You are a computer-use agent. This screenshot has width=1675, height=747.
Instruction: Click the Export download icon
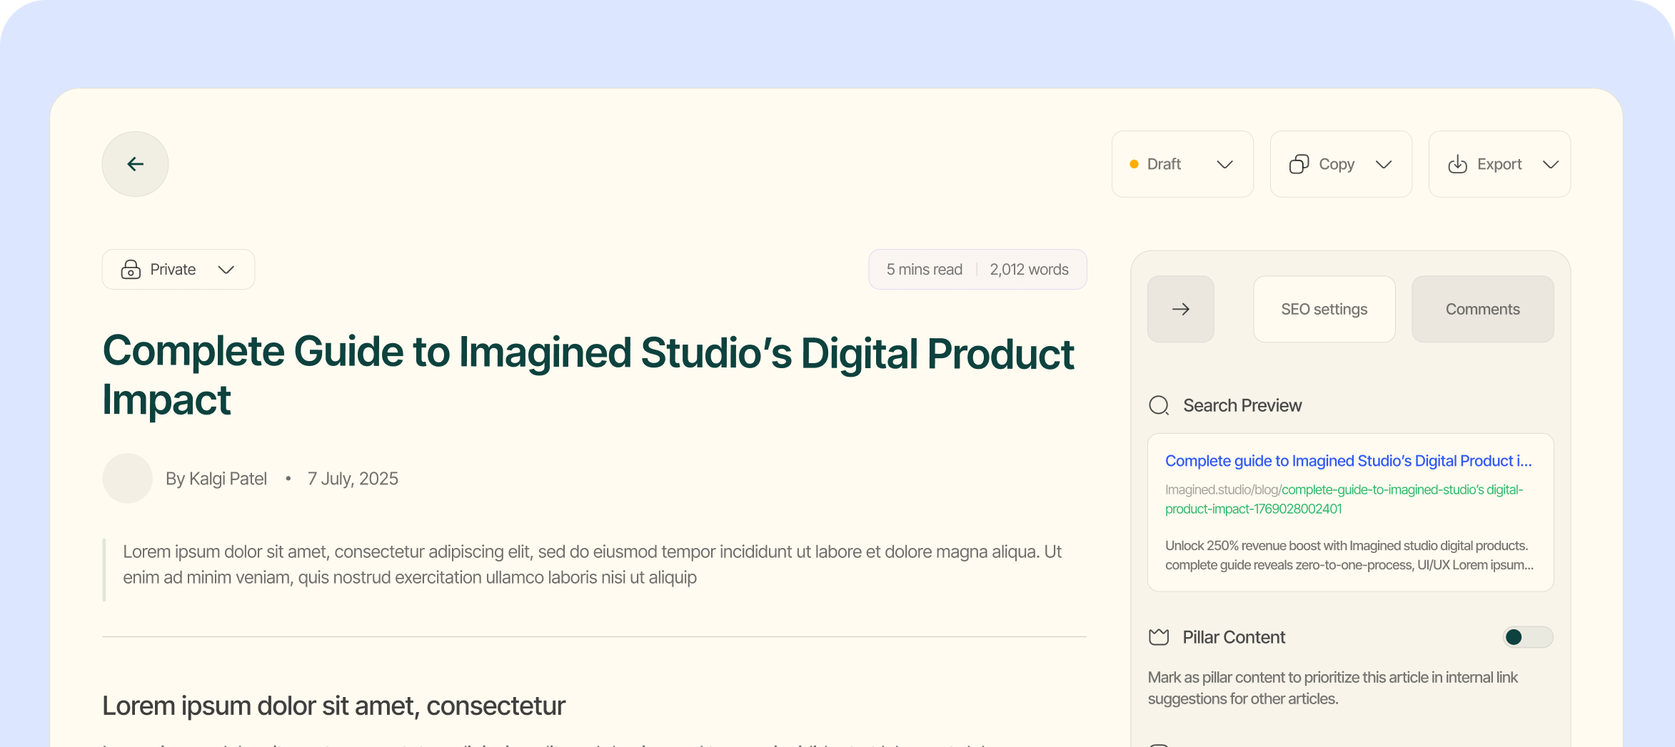pyautogui.click(x=1457, y=164)
